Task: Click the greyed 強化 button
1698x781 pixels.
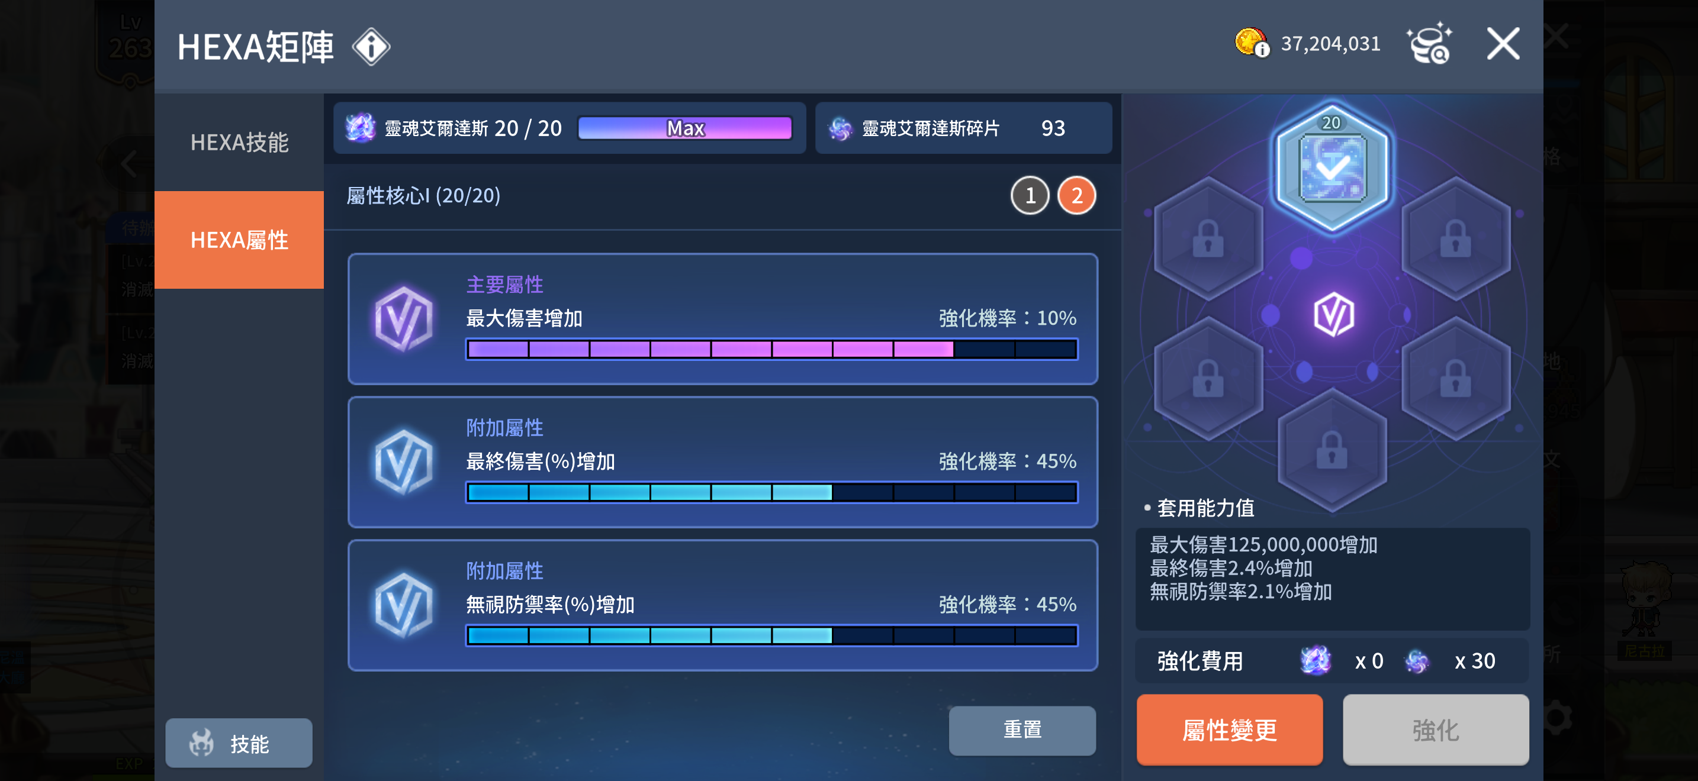Action: 1436,730
